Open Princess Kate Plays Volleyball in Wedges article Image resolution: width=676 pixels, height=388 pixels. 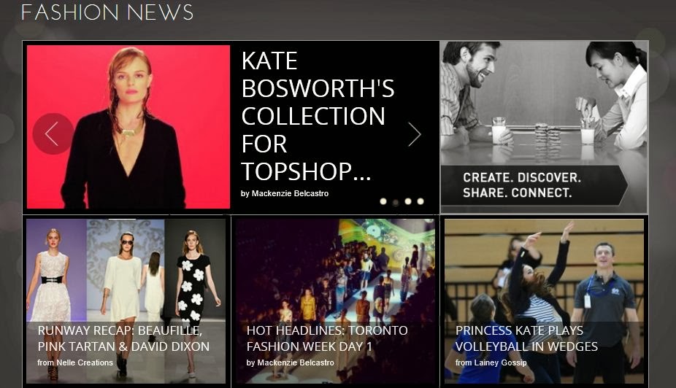(x=526, y=338)
